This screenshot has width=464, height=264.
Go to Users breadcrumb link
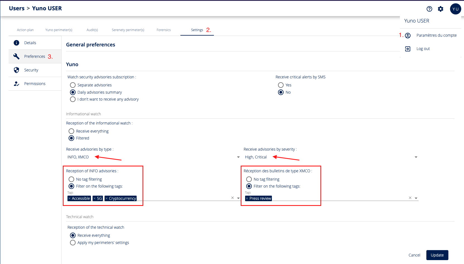coord(17,8)
